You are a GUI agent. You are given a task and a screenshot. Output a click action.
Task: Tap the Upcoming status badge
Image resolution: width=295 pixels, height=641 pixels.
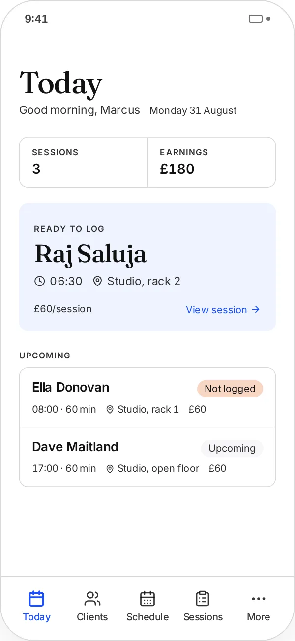tap(232, 448)
